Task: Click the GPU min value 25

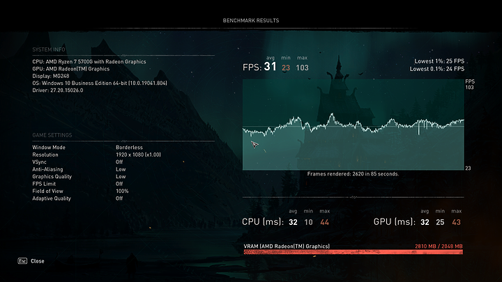Action: click(x=440, y=222)
